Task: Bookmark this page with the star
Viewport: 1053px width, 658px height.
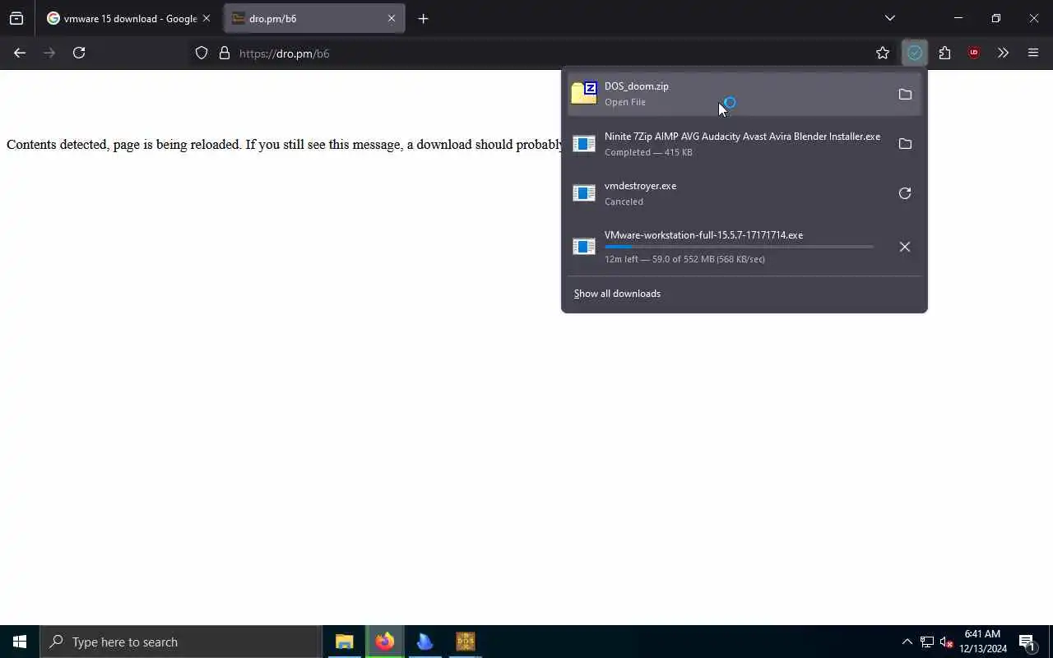Action: [x=883, y=53]
